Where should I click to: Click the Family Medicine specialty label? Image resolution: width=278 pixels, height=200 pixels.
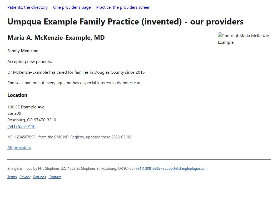coord(23,51)
